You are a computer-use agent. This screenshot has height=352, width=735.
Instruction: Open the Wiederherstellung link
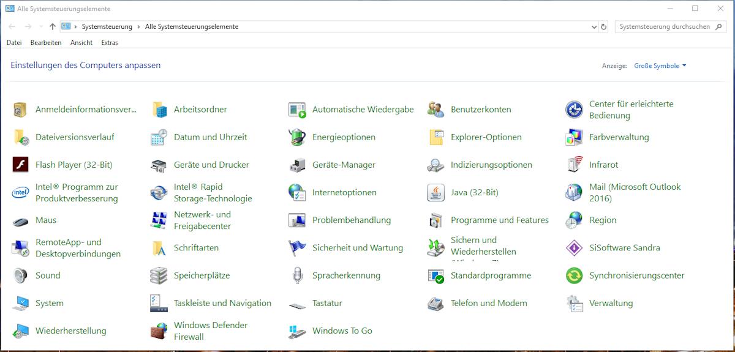(71, 331)
